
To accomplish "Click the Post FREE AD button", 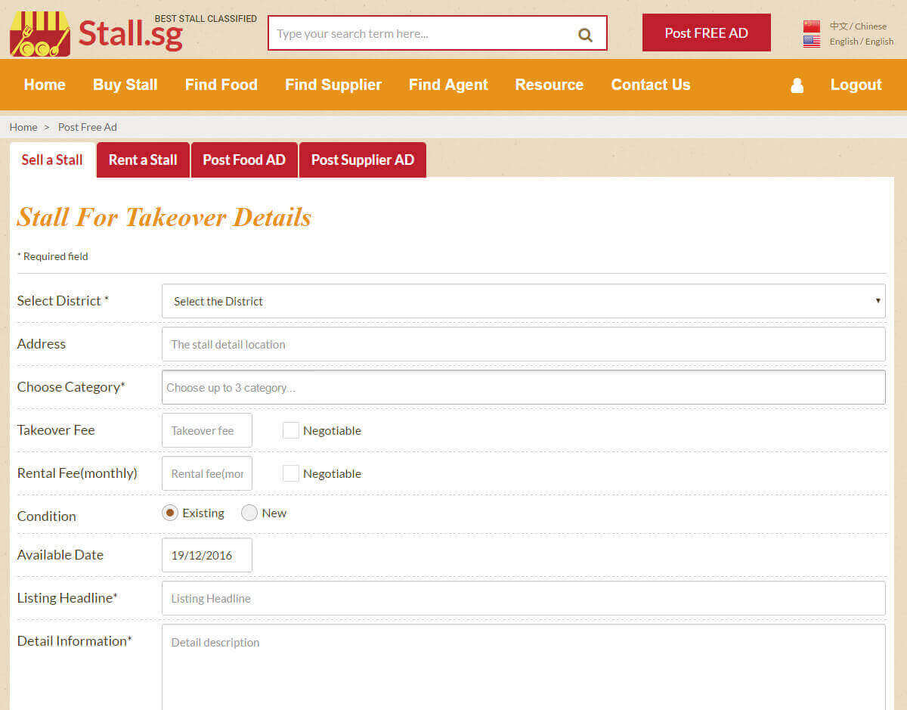I will tap(706, 33).
